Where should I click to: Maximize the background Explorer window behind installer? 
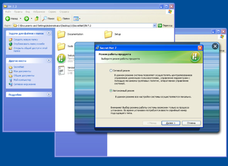(218, 32)
